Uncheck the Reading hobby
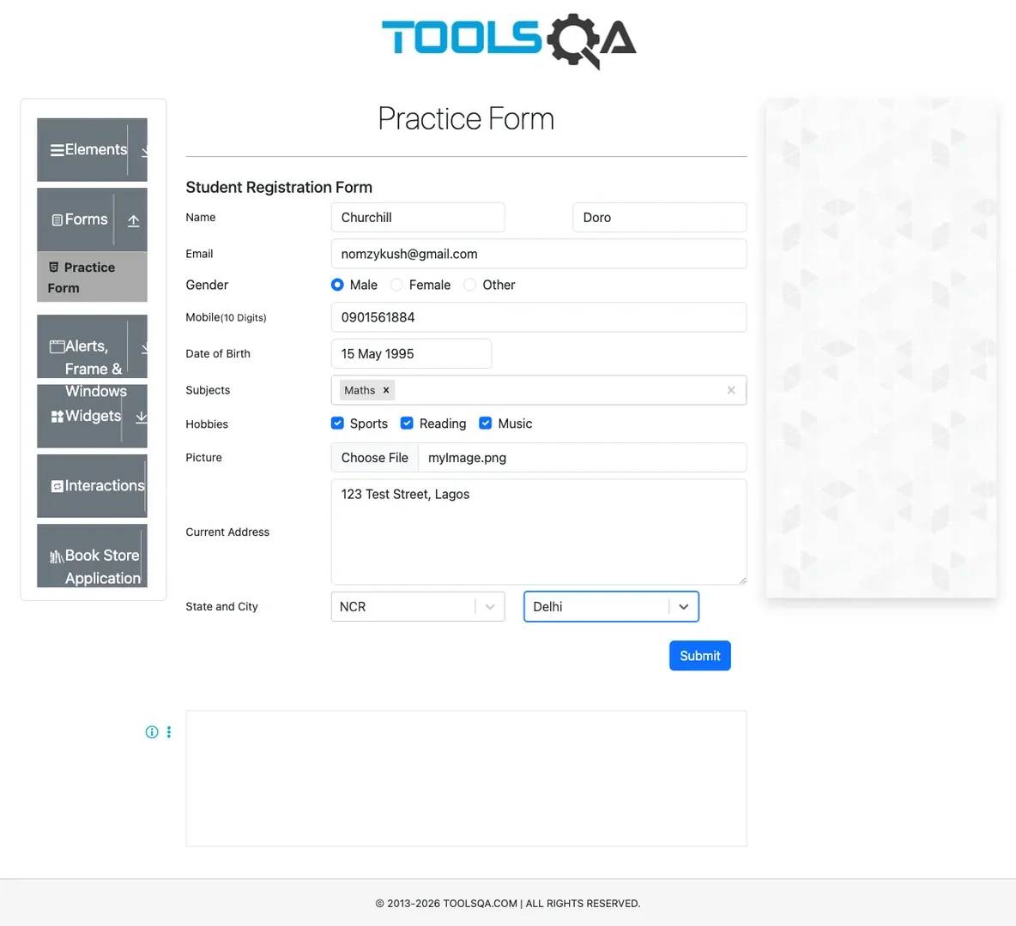1016x926 pixels. coord(407,424)
